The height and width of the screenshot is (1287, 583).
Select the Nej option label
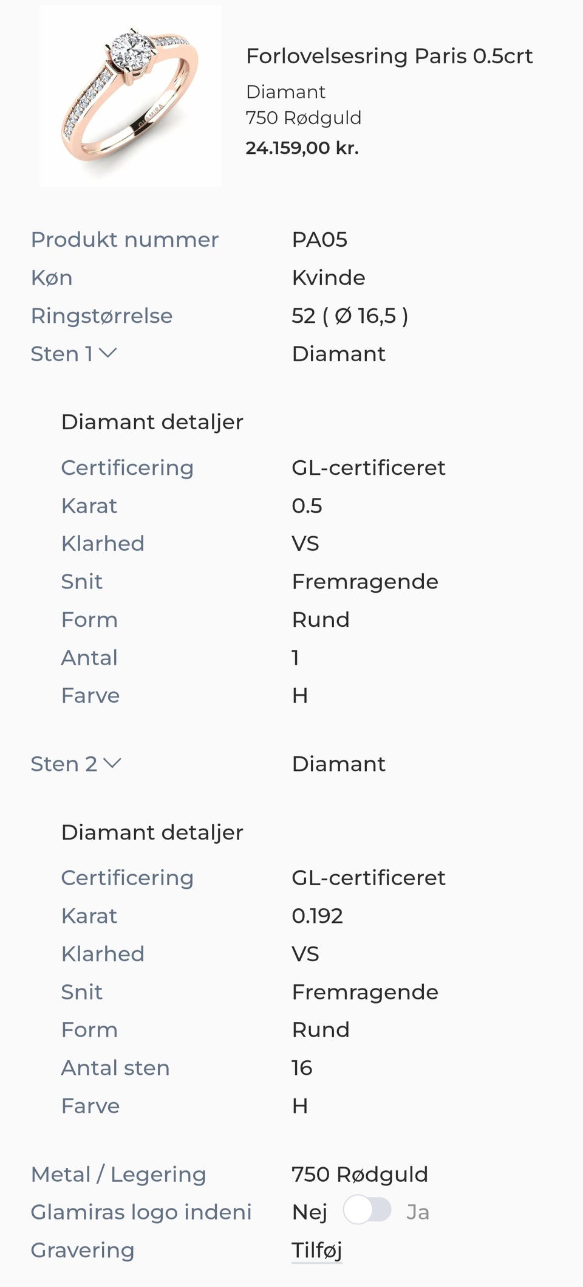pos(309,1212)
